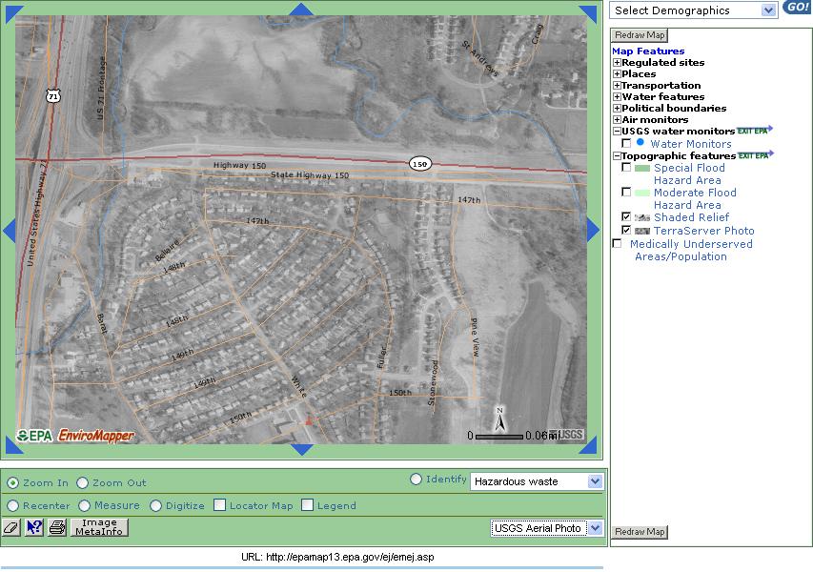Enable the Locator Map checkbox
The image size is (813, 572).
(x=220, y=505)
